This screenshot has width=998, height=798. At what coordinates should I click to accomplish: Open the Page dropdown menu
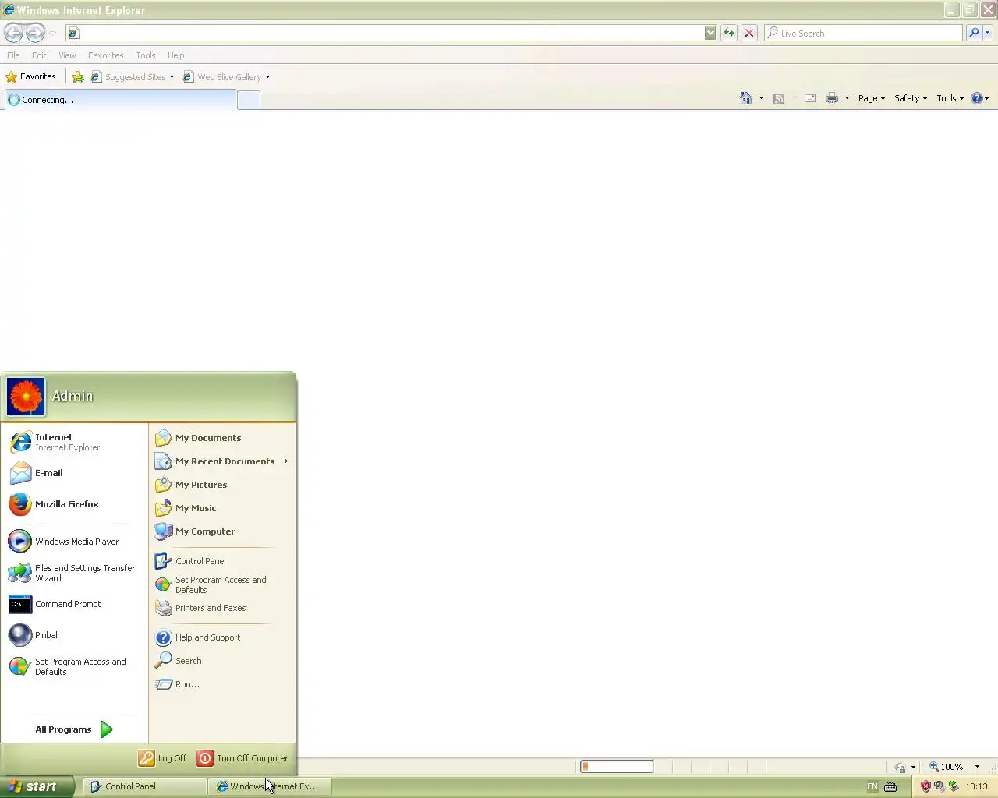pos(872,98)
